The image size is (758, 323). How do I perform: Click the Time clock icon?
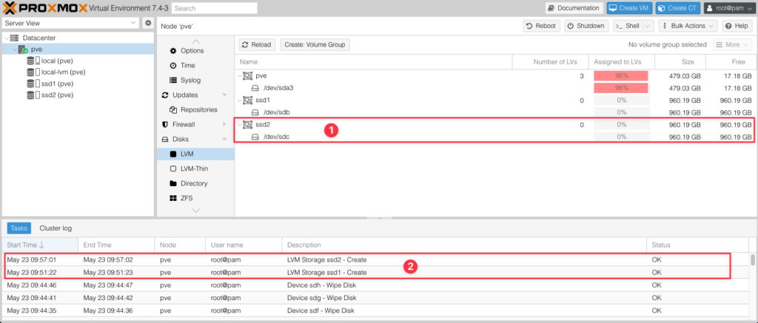point(173,65)
